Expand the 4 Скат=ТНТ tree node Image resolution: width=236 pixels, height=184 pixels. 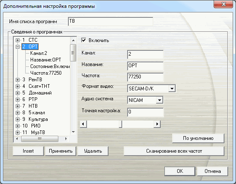[x=18, y=86]
